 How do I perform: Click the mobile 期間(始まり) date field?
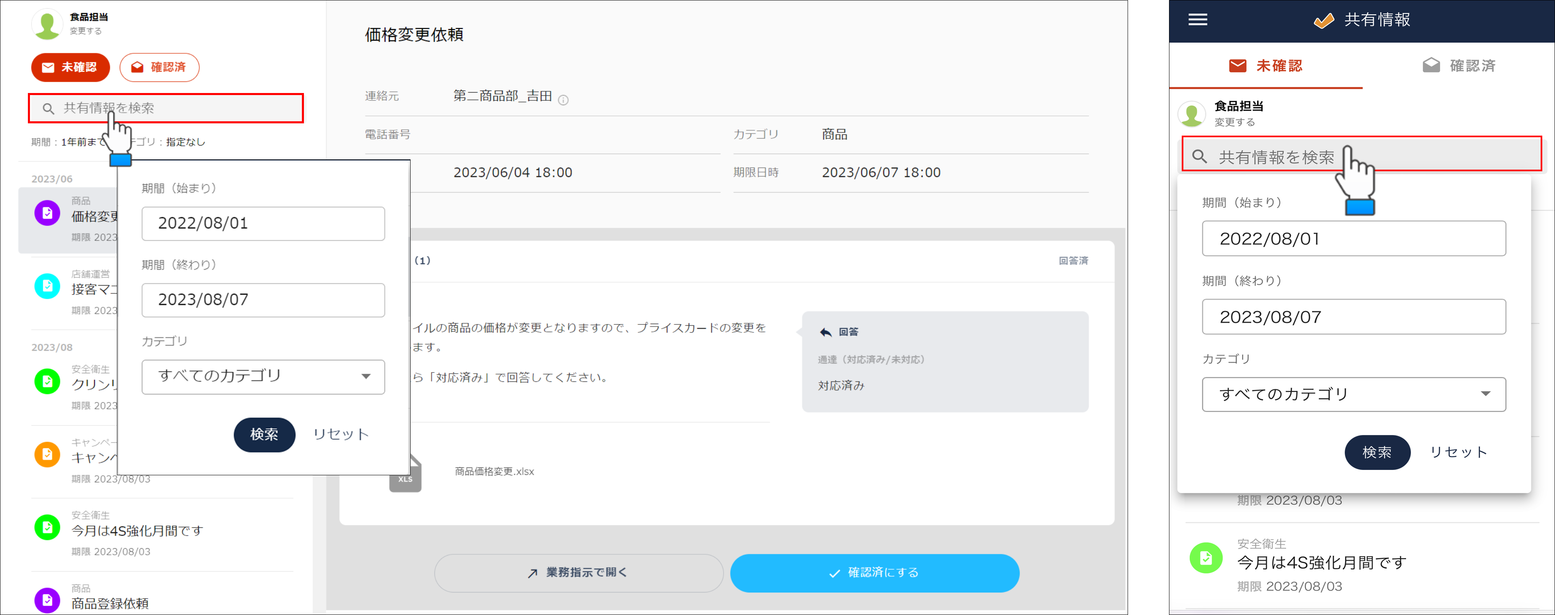click(1353, 239)
